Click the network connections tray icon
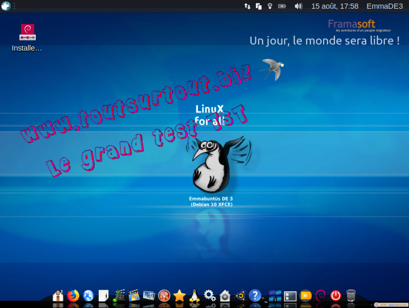 247,6
